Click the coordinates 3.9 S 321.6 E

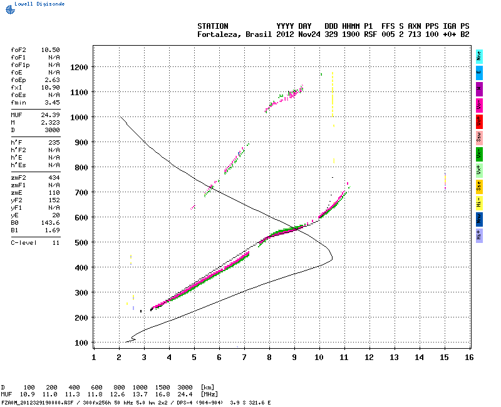click(x=250, y=403)
